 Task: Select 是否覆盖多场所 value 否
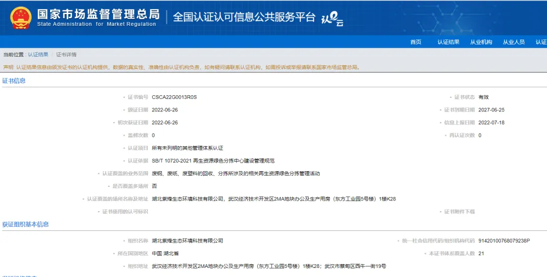point(154,186)
